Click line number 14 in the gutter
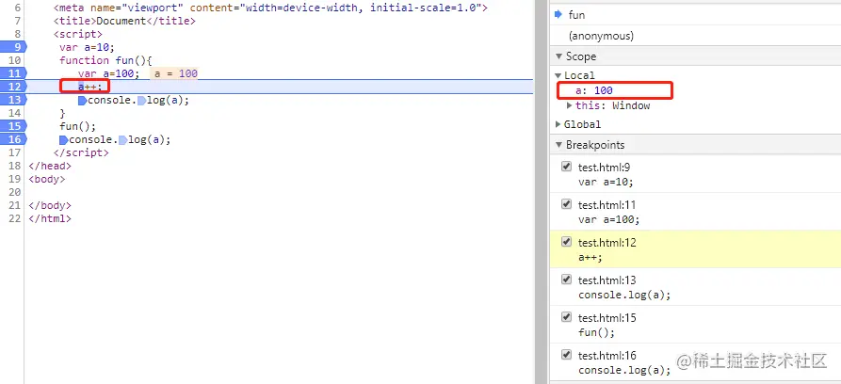 15,113
